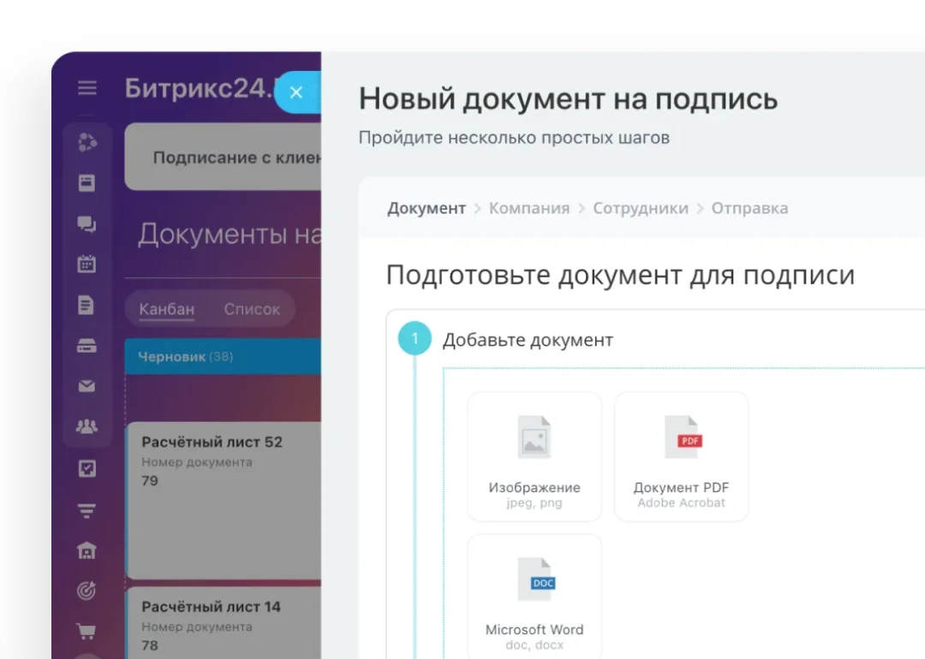This screenshot has width=925, height=659.
Task: Open the hamburger menu at the top left
Action: [x=87, y=87]
